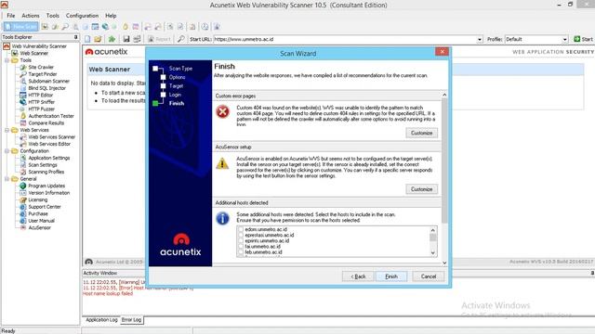Open Application Settings in Configuration
595x334 pixels.
(x=49, y=158)
